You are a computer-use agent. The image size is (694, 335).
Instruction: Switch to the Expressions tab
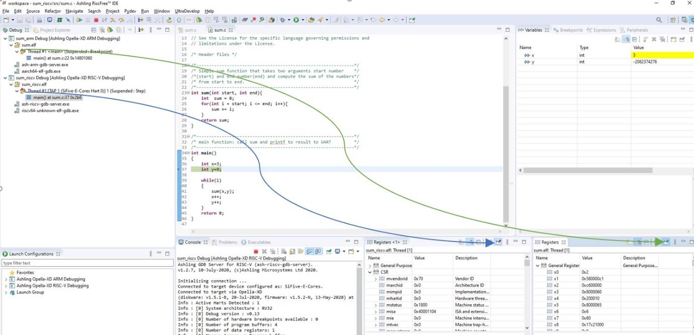point(601,30)
